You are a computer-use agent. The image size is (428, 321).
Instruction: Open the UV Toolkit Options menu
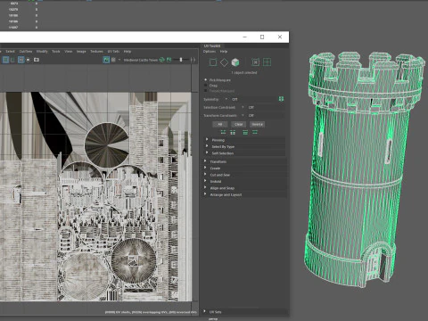pyautogui.click(x=210, y=52)
